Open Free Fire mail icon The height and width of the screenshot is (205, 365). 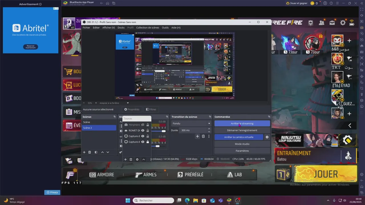[332, 22]
